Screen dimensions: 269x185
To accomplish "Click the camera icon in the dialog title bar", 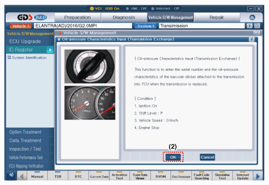I will [252, 39].
